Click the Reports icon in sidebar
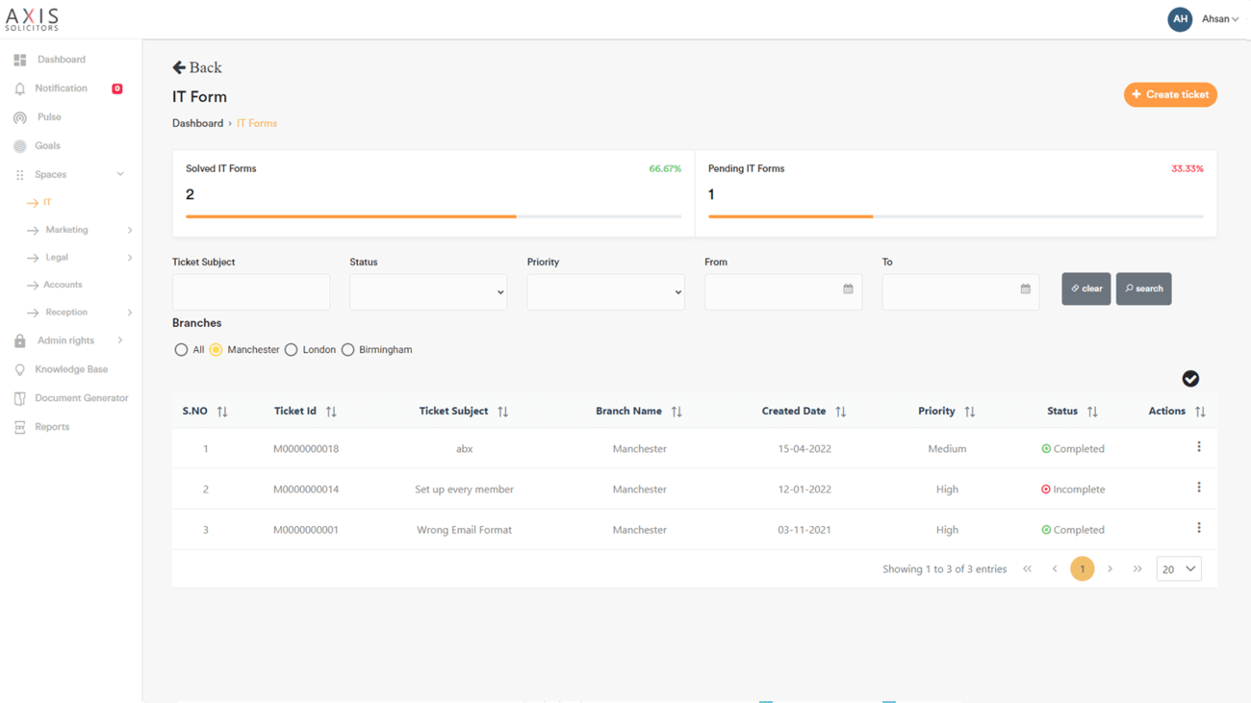Image resolution: width=1251 pixels, height=703 pixels. click(20, 427)
